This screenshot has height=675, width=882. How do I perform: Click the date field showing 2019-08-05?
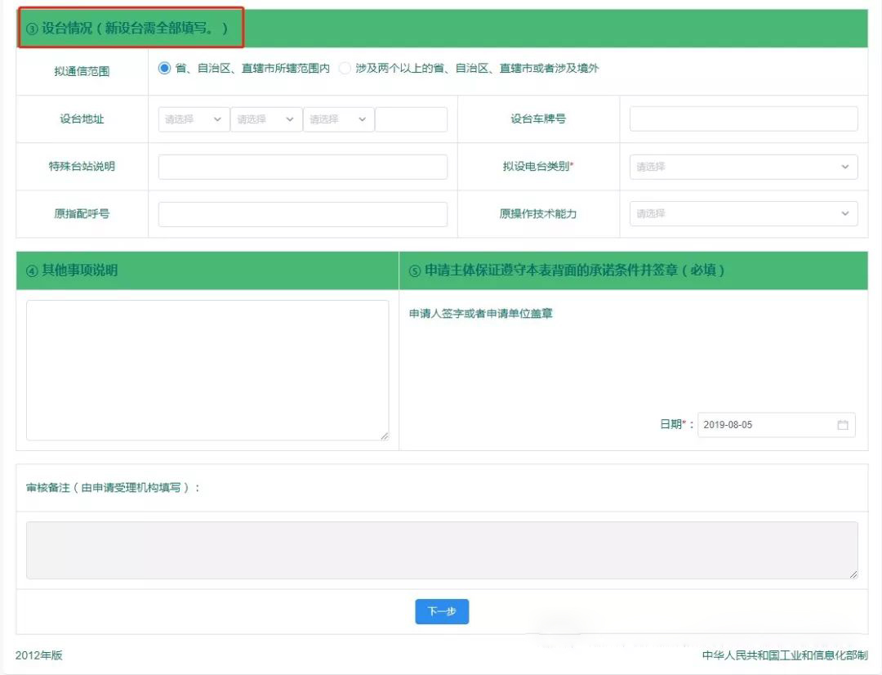(x=764, y=425)
